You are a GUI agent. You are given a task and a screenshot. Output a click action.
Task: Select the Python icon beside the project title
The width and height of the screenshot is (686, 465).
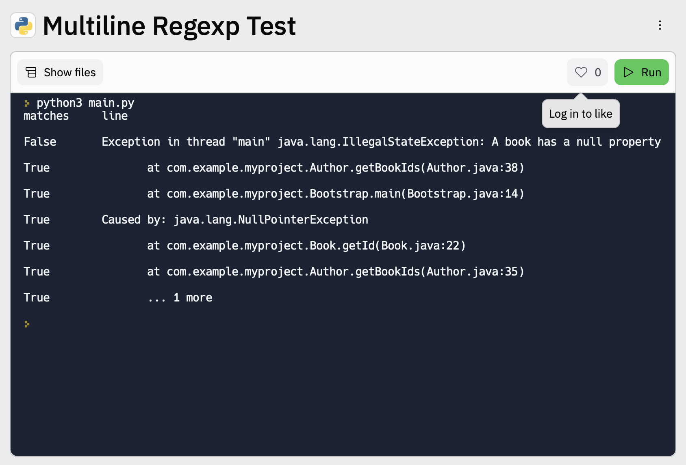coord(23,26)
